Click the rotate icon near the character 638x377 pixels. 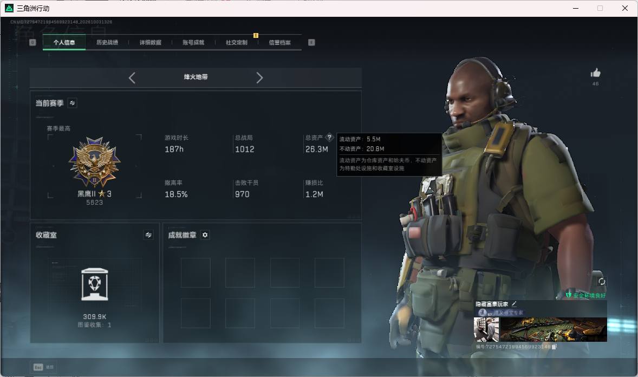(x=602, y=281)
